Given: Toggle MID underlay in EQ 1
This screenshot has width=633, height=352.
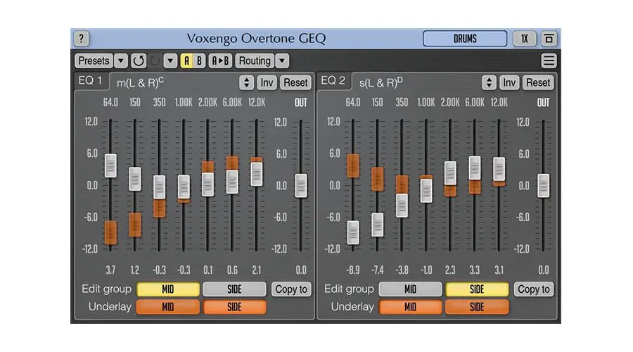Looking at the screenshot, I should click(x=168, y=307).
